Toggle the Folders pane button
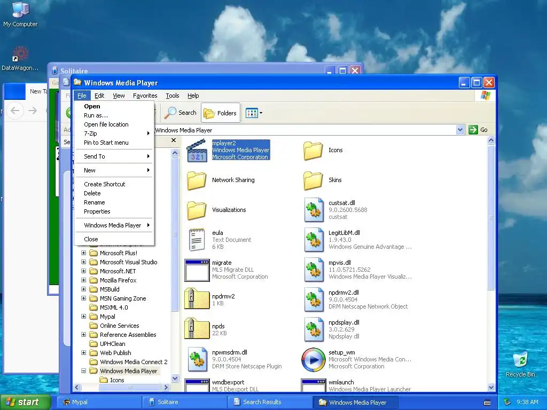This screenshot has height=410, width=547. coord(221,113)
